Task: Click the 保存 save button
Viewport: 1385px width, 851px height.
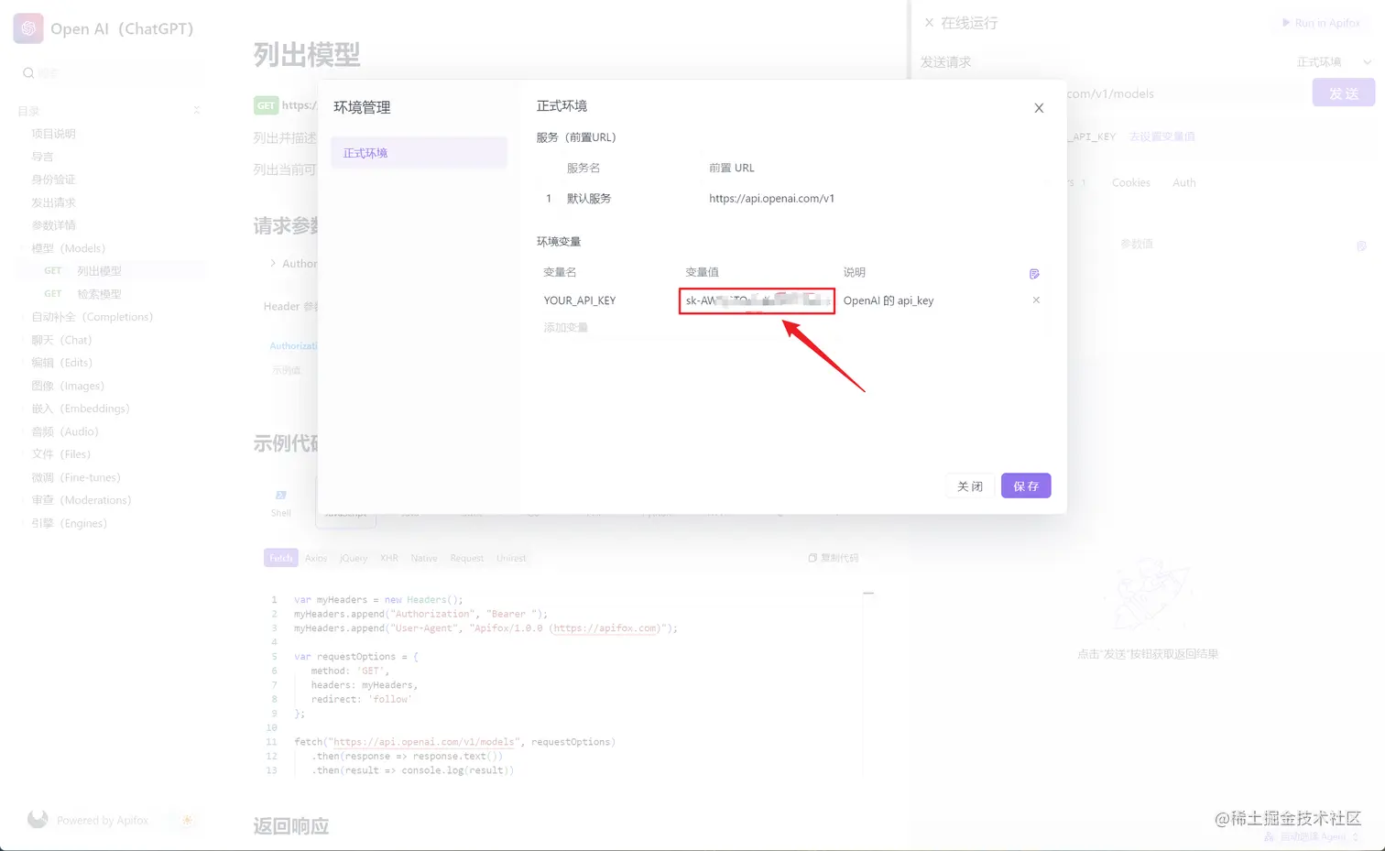Action: coord(1026,486)
